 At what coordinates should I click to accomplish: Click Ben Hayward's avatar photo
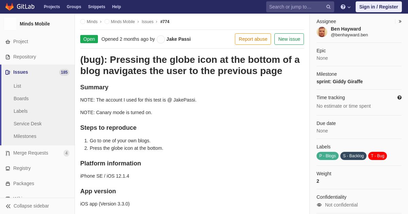(x=322, y=32)
